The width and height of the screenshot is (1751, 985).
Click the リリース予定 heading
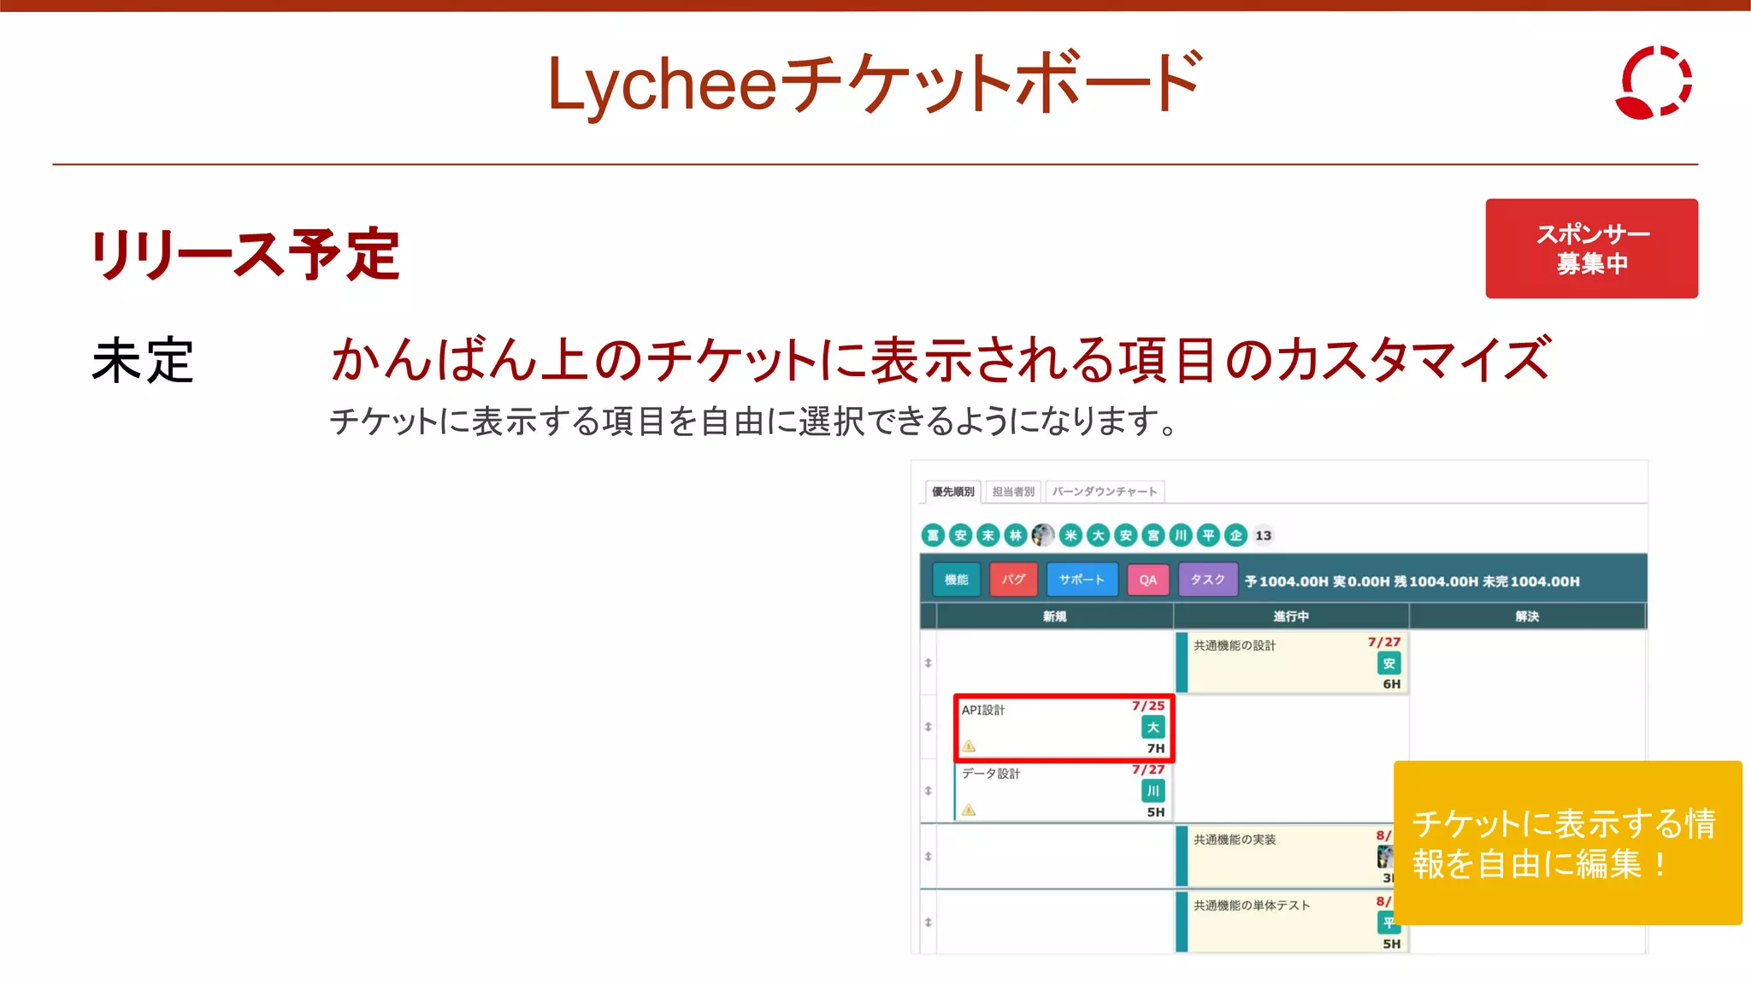click(245, 254)
